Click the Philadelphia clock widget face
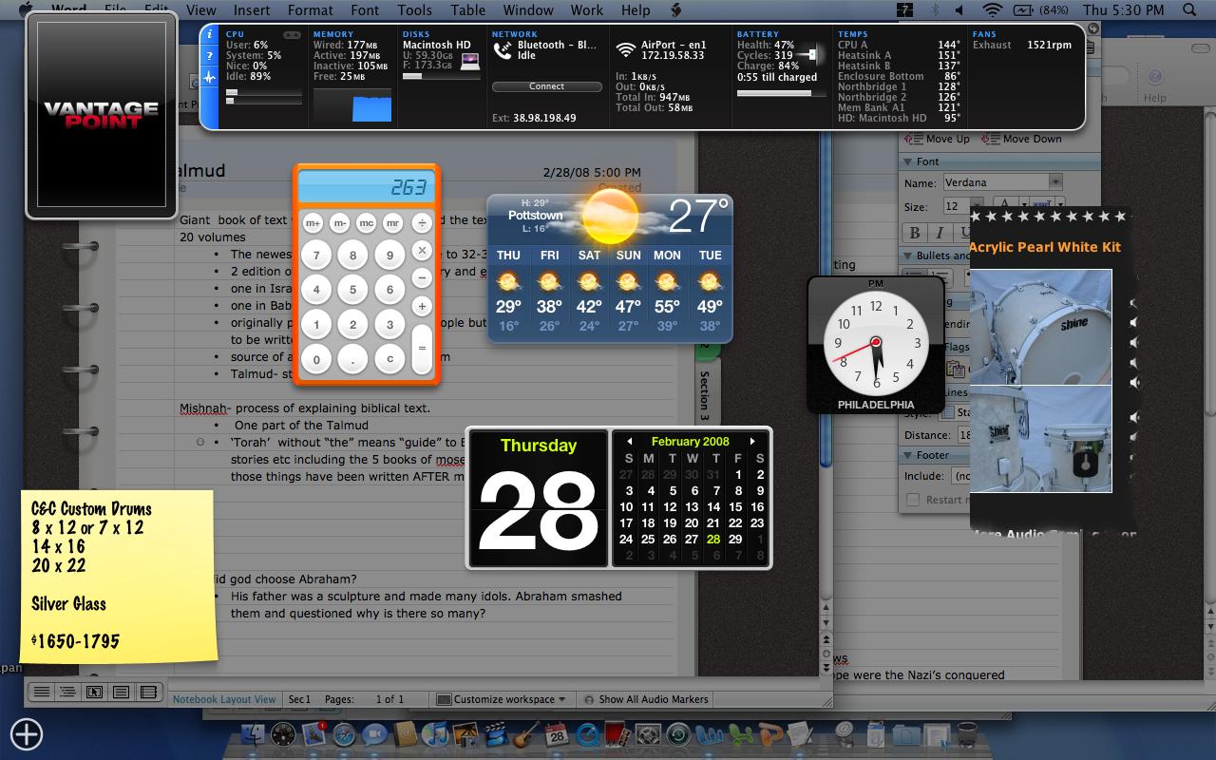Screen dimensions: 1216x760 coord(876,343)
